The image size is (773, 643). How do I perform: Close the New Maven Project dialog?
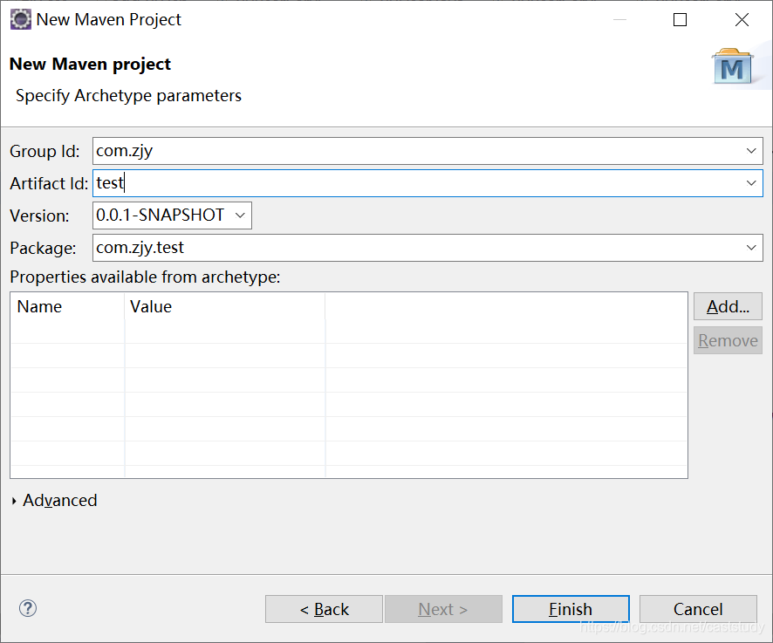point(742,20)
